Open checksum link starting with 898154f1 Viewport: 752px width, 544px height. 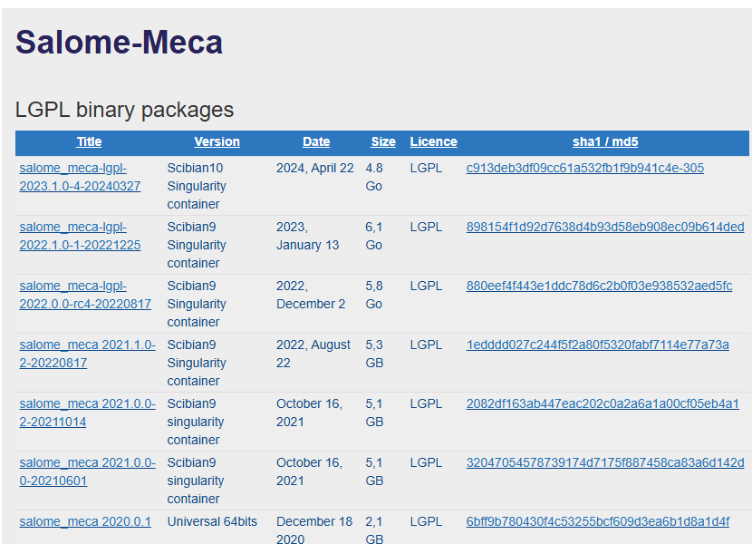pos(604,227)
